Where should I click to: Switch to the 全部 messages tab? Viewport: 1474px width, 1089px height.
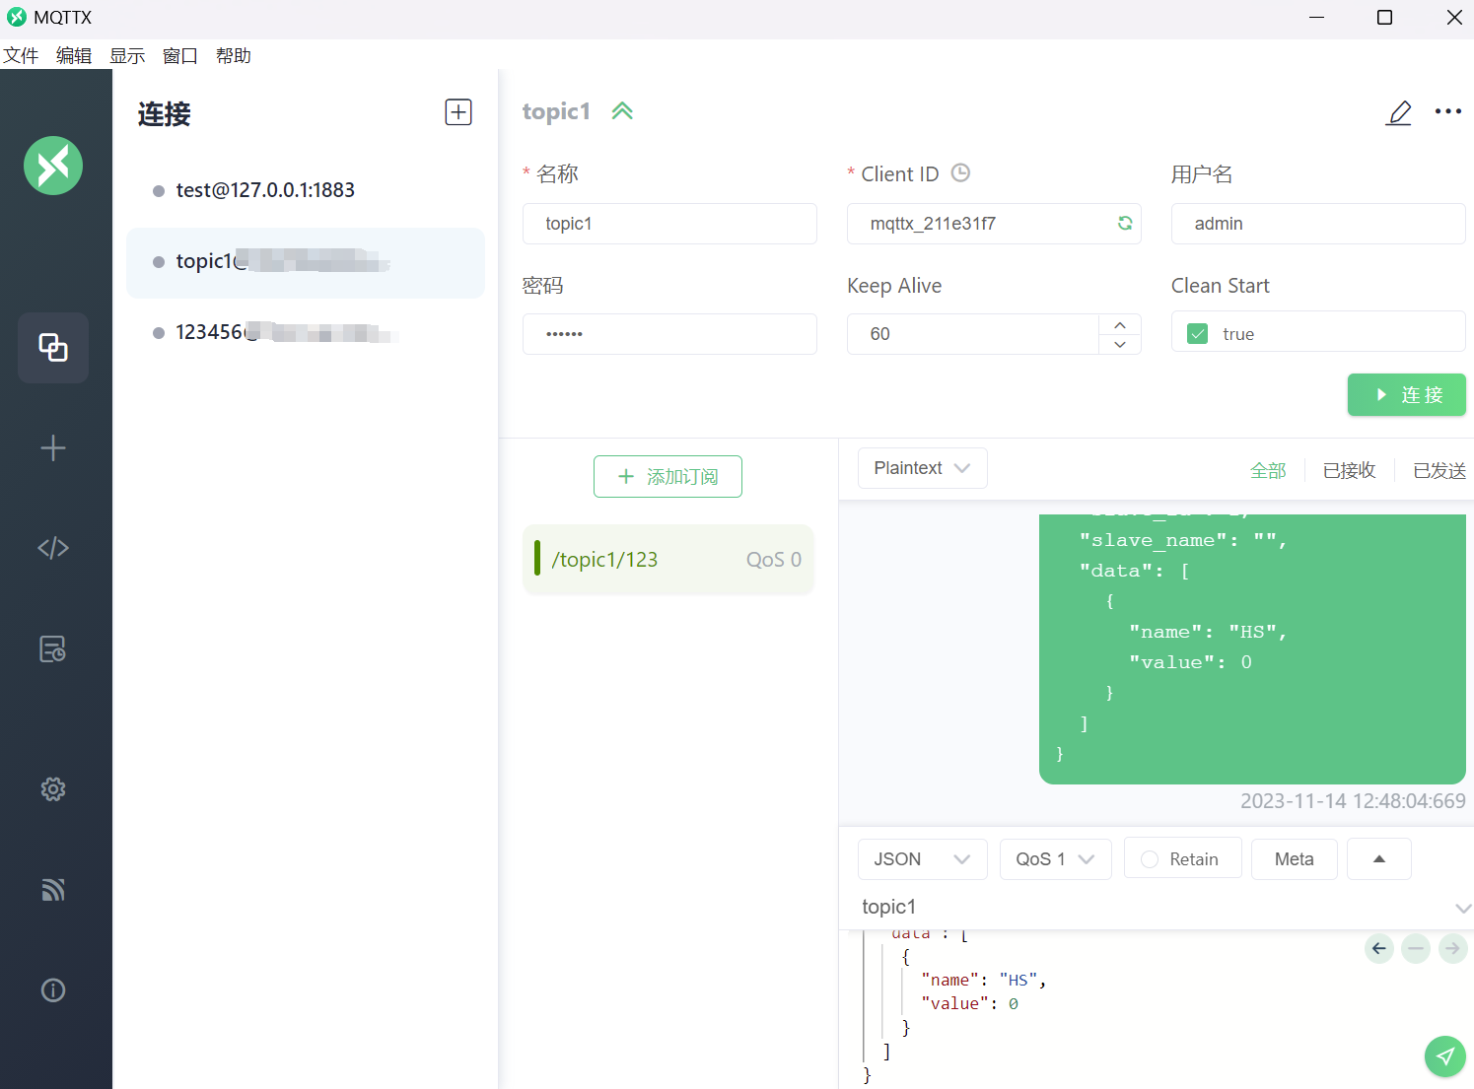tap(1268, 471)
